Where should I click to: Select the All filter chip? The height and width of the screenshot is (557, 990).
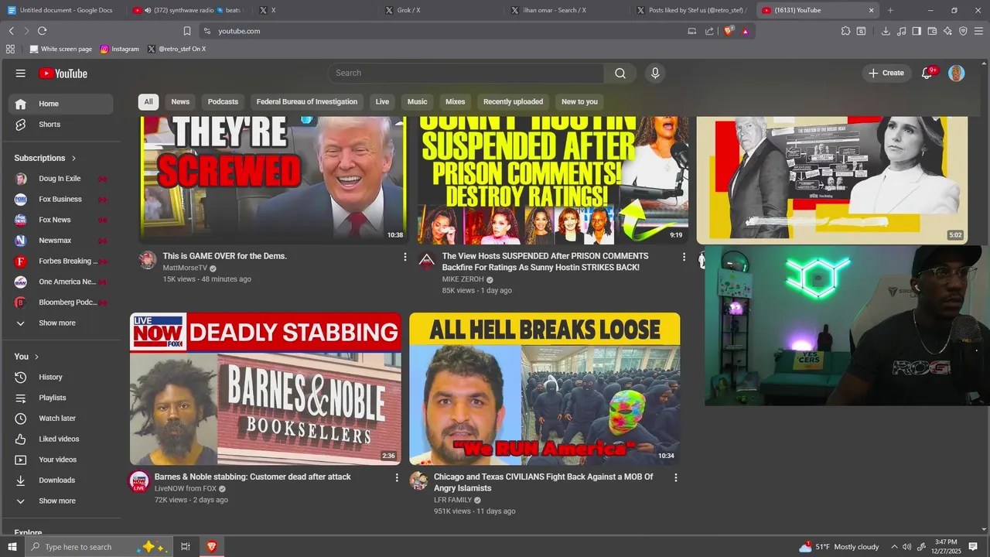[148, 101]
